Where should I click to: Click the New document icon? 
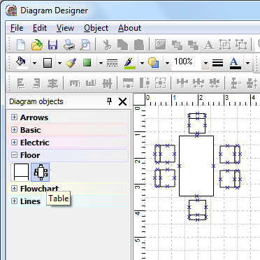tap(21, 45)
